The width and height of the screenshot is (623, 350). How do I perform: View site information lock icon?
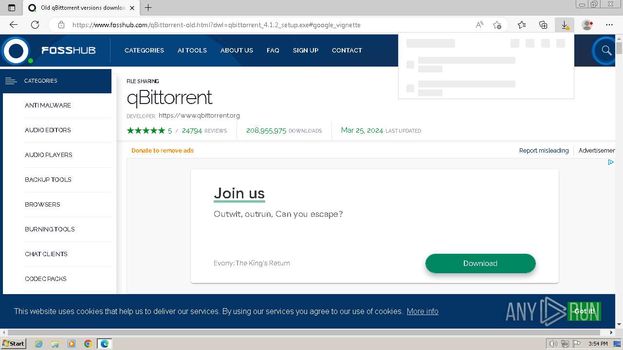click(x=61, y=25)
